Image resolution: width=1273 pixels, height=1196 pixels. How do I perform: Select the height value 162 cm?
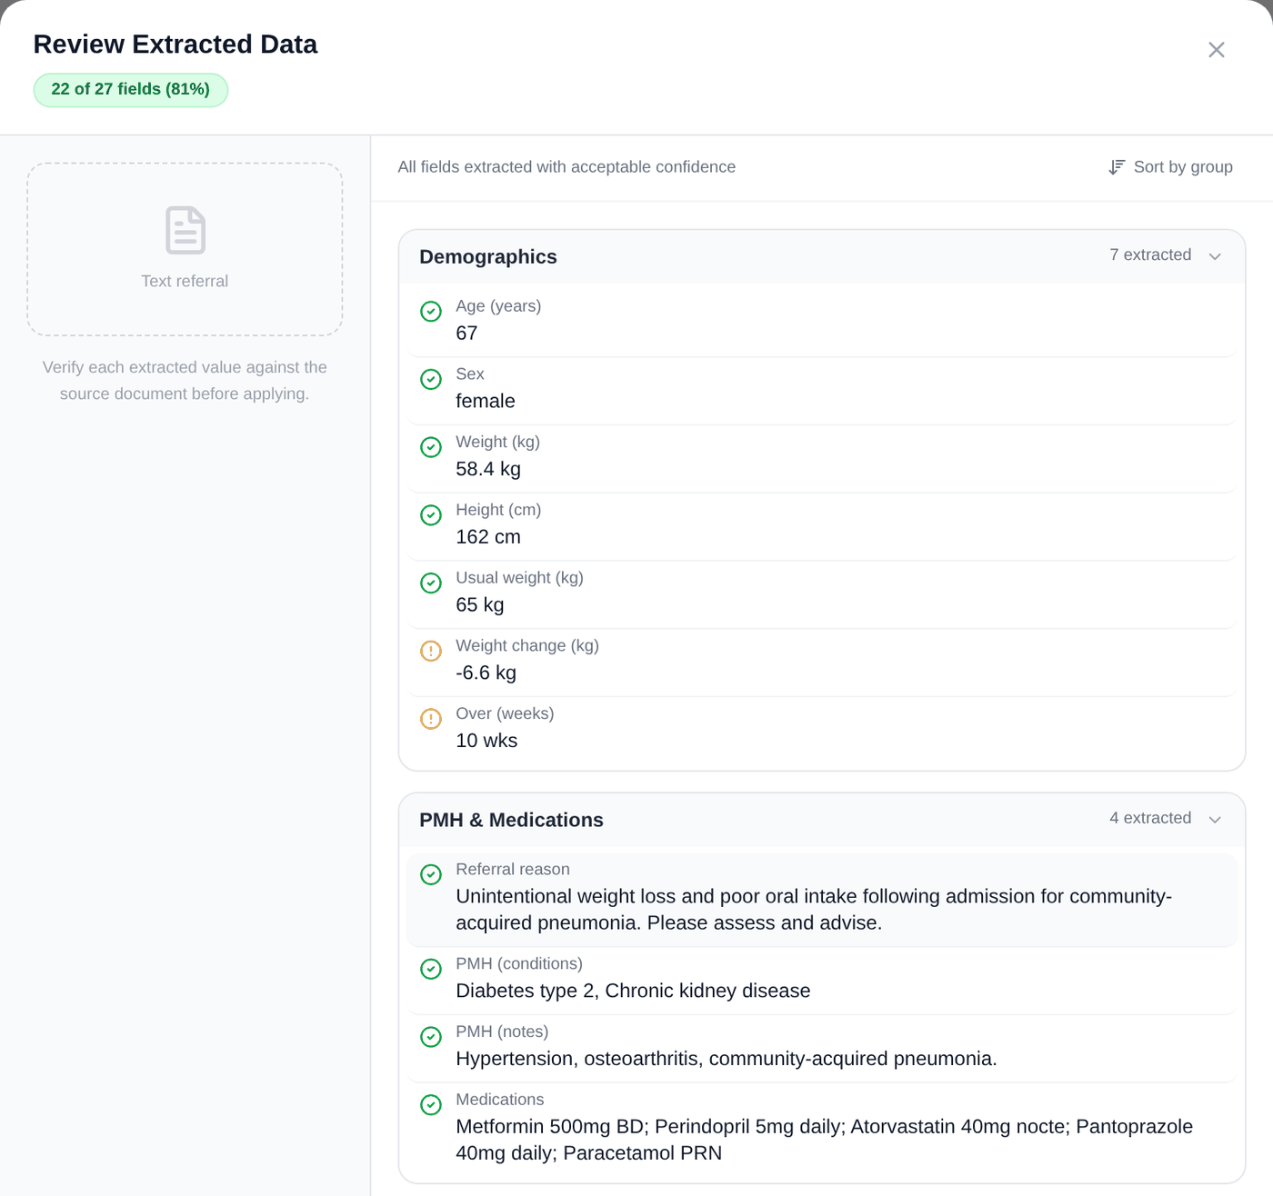tap(488, 537)
